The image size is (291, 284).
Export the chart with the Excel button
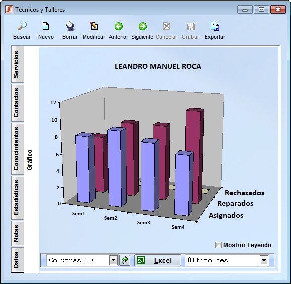pyautogui.click(x=158, y=260)
